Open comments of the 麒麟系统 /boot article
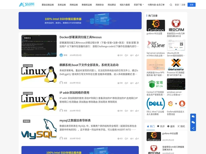206x154 pixels. click(x=126, y=83)
